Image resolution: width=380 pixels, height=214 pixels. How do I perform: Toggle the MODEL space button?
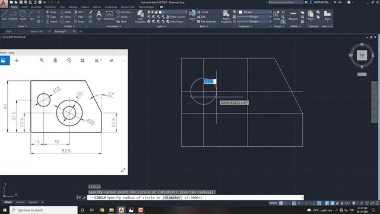273,203
